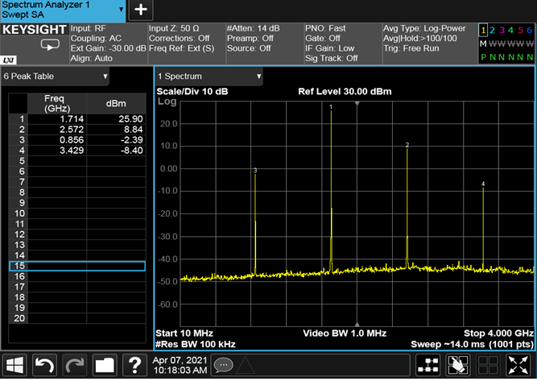Select peak table frequency 1.714
The width and height of the screenshot is (537, 381).
point(57,119)
